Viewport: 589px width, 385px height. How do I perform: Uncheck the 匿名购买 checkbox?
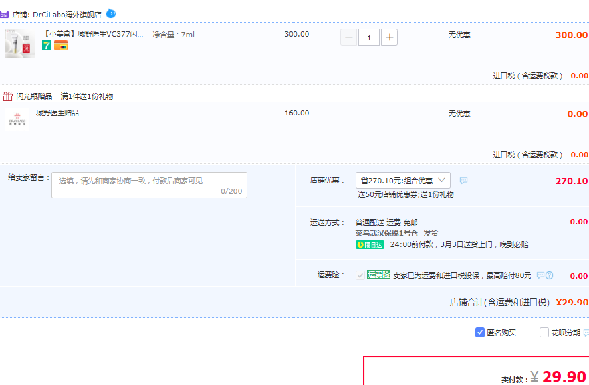480,333
